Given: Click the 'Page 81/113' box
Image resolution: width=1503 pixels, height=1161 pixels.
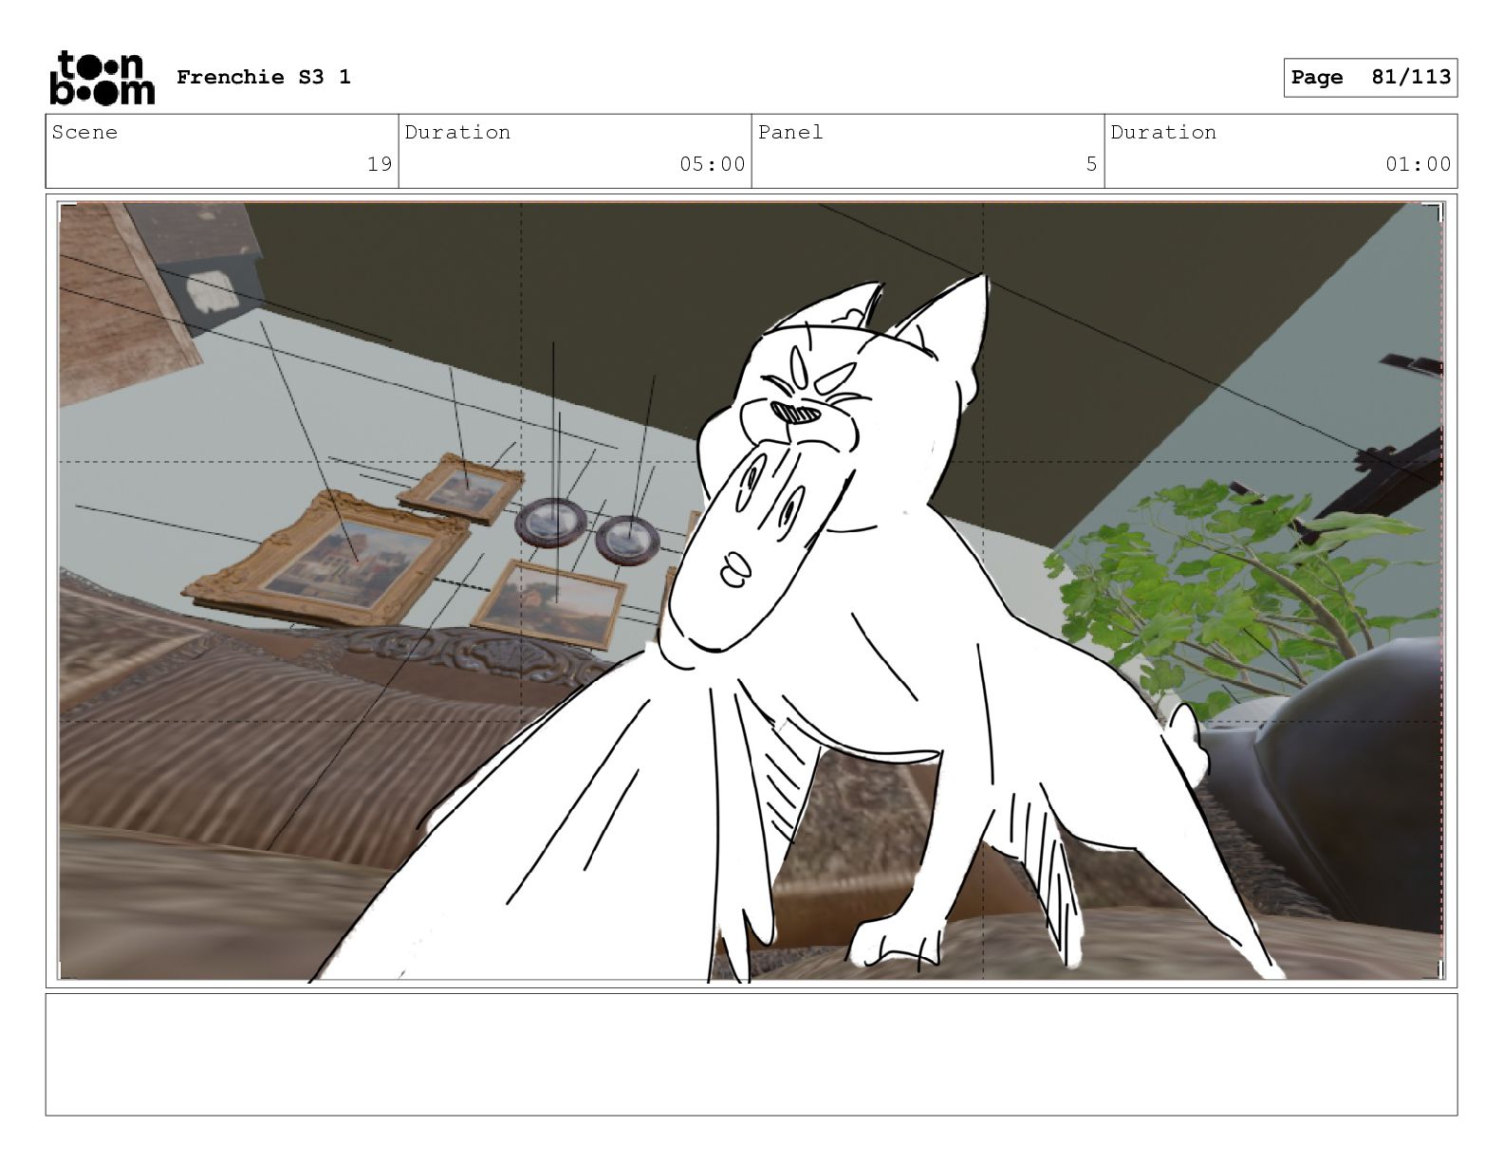Looking at the screenshot, I should click(1370, 78).
